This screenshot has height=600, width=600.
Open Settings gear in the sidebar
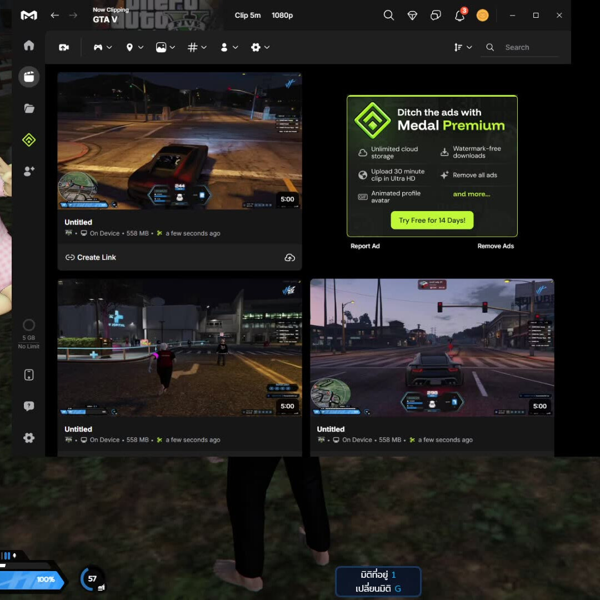pos(29,438)
